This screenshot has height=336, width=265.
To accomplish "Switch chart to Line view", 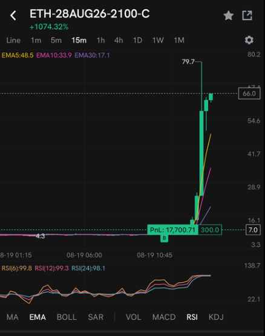I will coord(13,40).
